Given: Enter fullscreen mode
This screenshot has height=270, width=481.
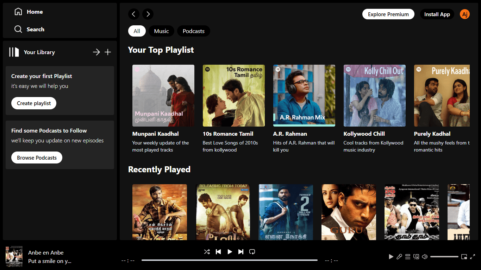Looking at the screenshot, I should pos(473,257).
